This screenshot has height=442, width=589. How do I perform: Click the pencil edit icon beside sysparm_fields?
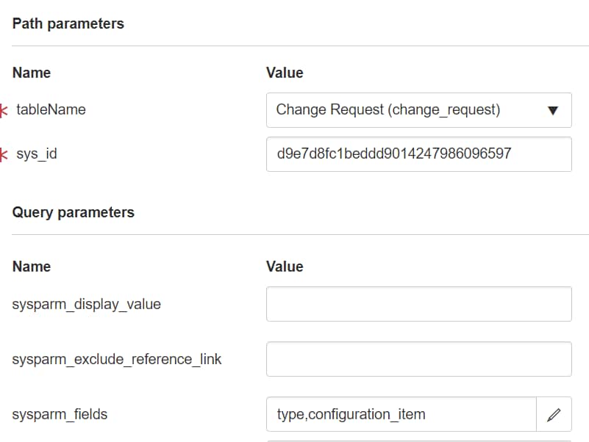pos(554,415)
